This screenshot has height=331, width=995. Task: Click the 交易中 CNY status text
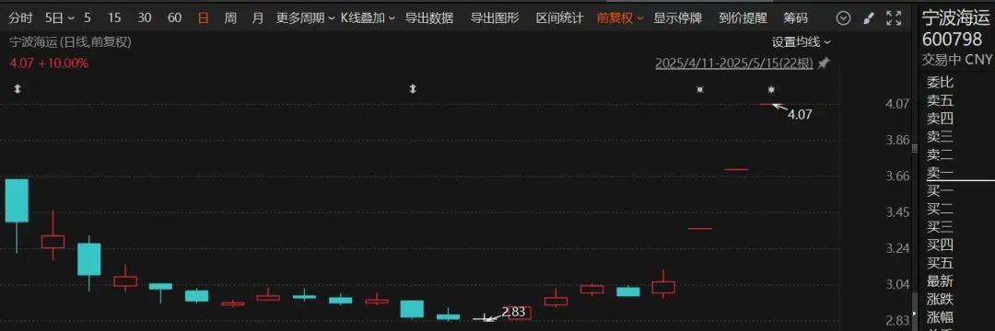(957, 60)
